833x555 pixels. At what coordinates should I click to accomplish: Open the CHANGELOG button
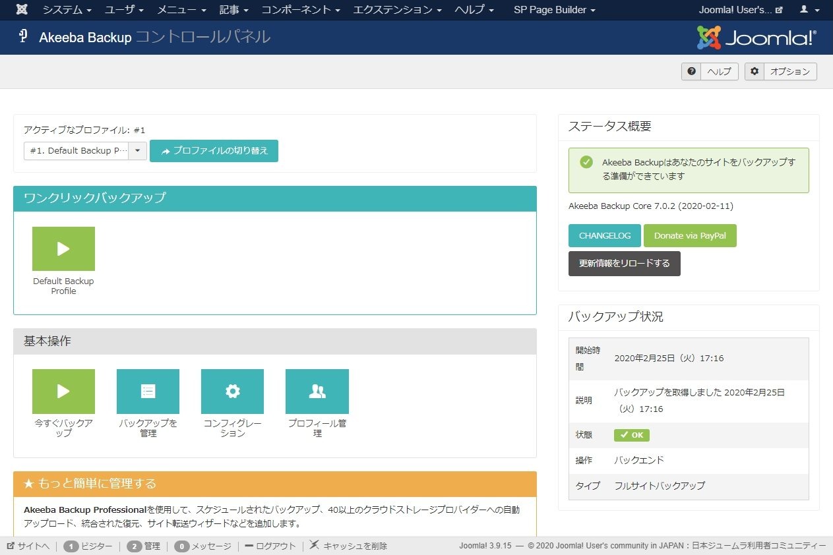point(604,235)
